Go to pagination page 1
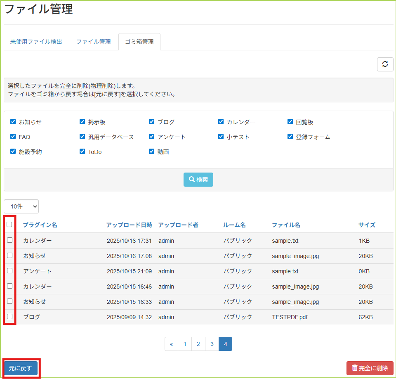 click(185, 344)
